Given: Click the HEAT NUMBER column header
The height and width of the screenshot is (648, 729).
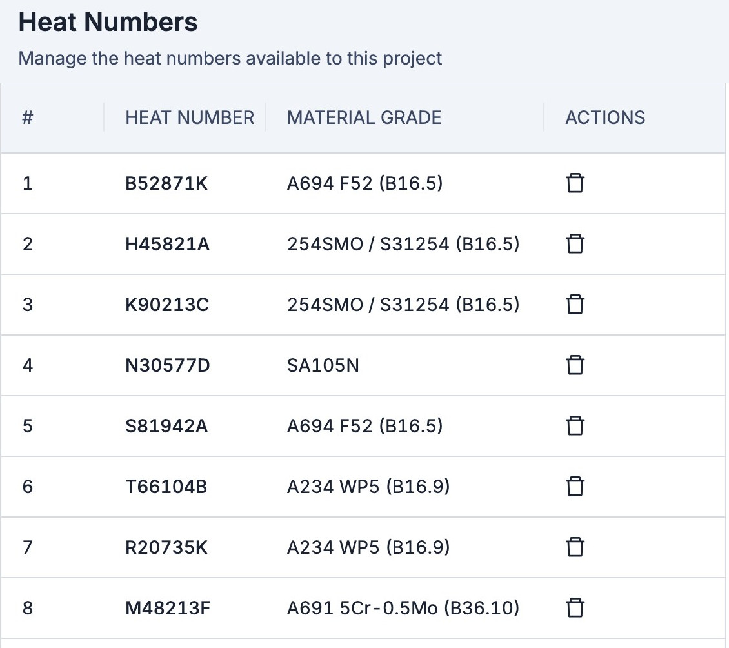Looking at the screenshot, I should (x=190, y=117).
